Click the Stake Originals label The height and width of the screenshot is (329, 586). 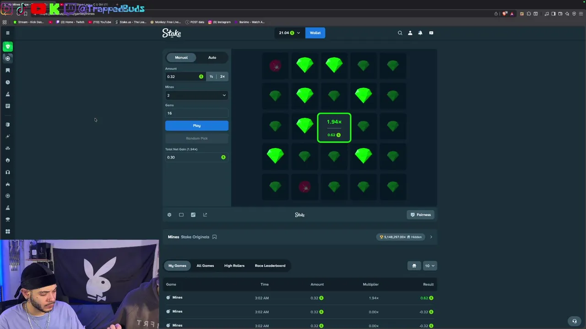tap(195, 237)
